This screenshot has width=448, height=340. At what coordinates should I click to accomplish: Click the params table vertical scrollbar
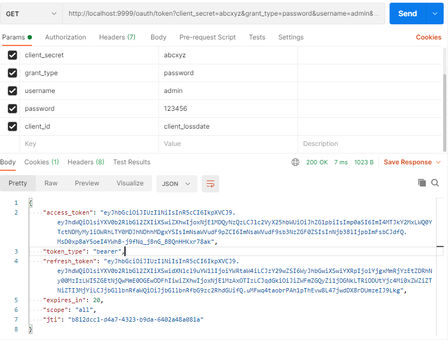445,113
